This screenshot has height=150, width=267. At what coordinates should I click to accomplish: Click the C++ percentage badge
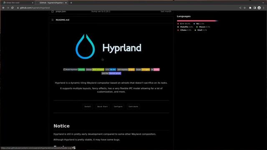click(x=111, y=70)
